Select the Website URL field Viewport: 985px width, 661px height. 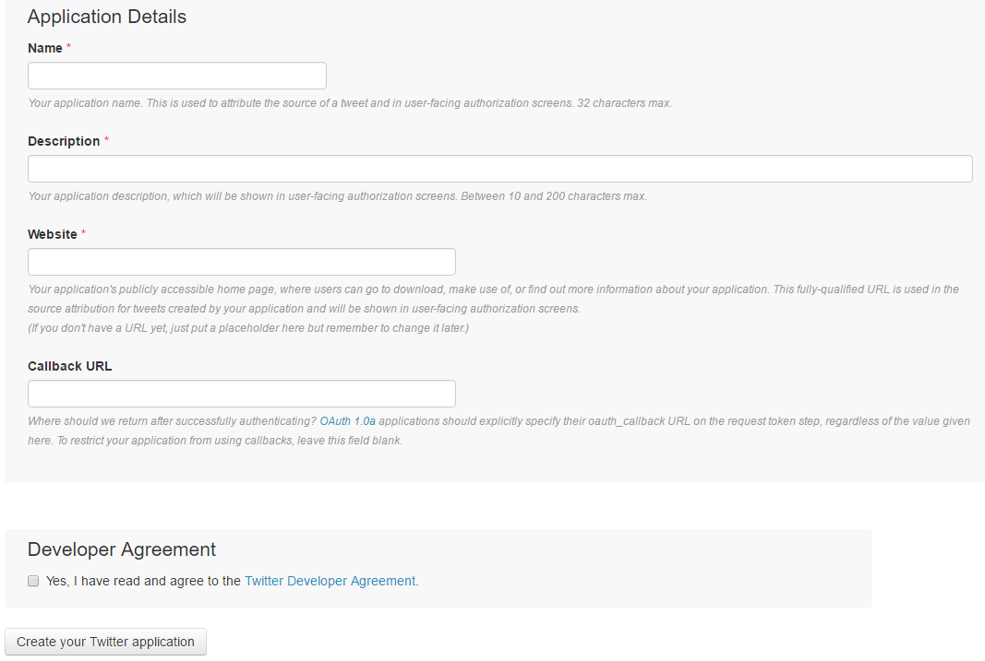(242, 262)
